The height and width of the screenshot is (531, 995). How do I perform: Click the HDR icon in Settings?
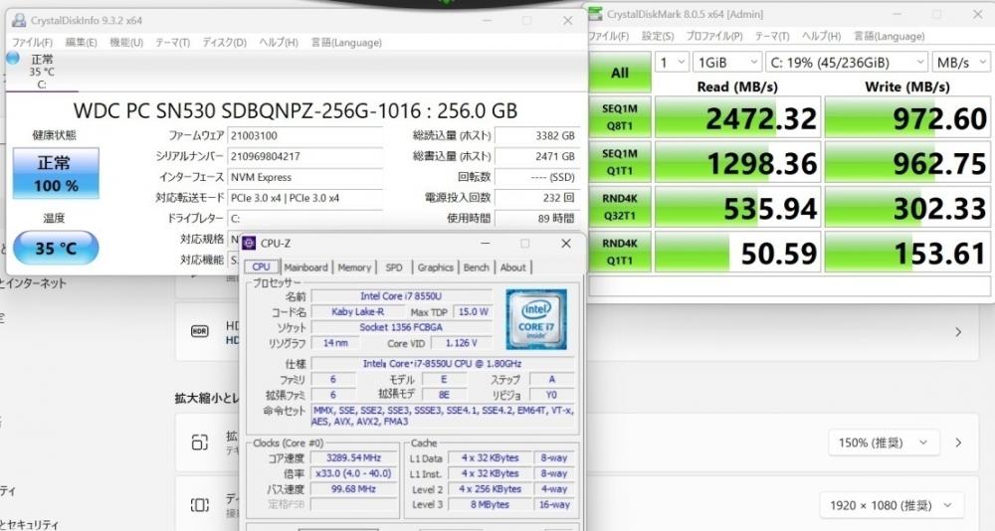[199, 331]
